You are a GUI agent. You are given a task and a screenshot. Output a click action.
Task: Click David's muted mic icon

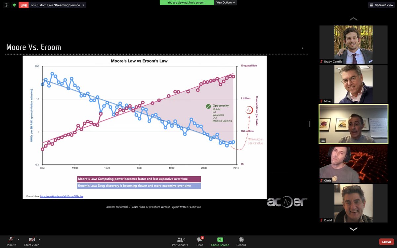(321, 220)
